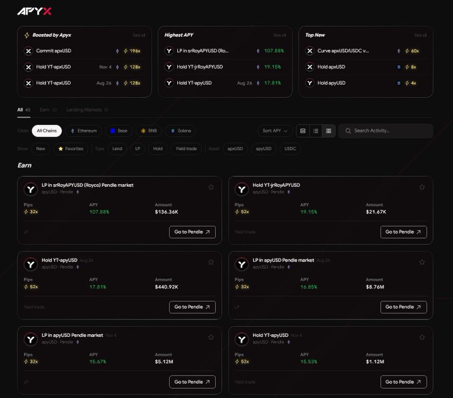Filter by Ethereum chain
453x398 pixels.
[84, 130]
